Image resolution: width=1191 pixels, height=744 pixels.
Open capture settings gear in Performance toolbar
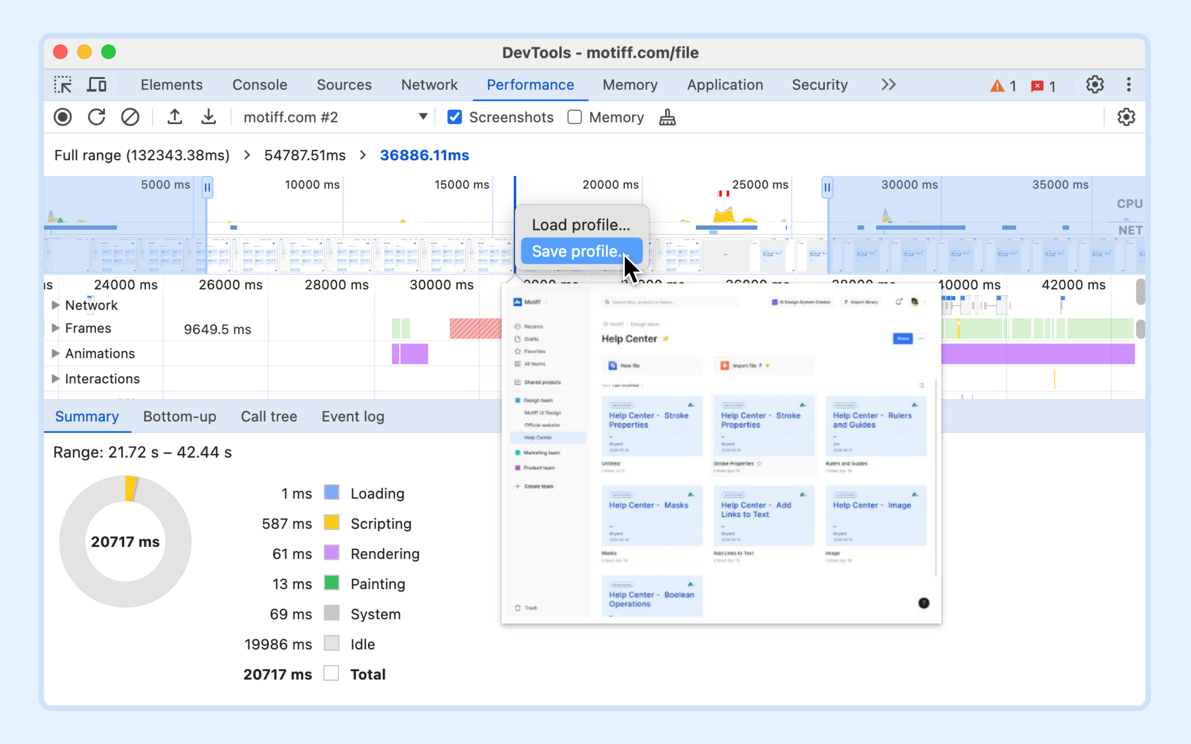[x=1125, y=117]
